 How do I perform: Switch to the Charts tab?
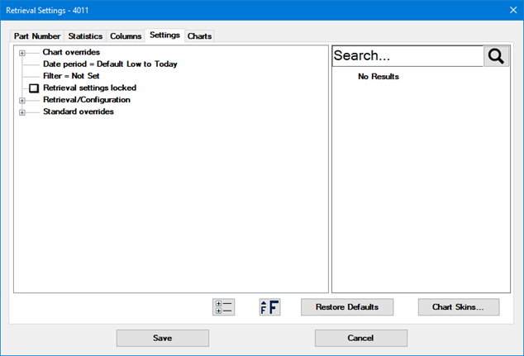tap(199, 36)
